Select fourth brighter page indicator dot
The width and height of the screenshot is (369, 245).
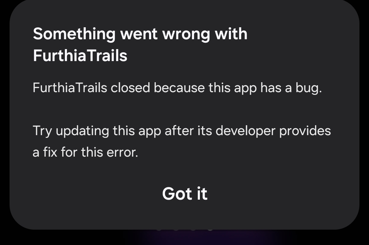click(x=210, y=229)
